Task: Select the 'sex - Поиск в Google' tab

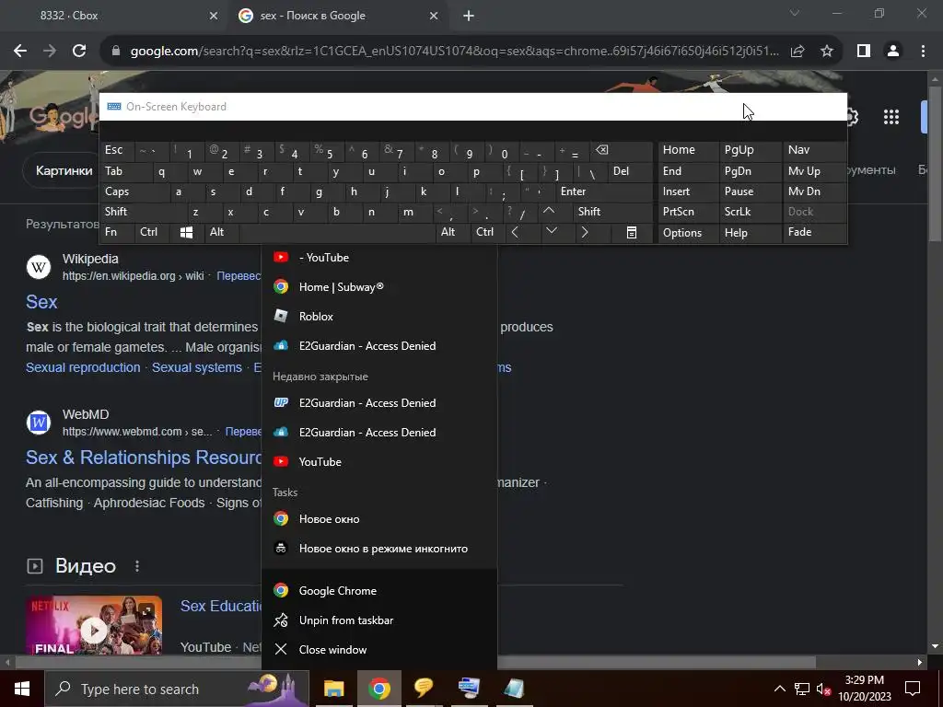Action: coord(339,16)
